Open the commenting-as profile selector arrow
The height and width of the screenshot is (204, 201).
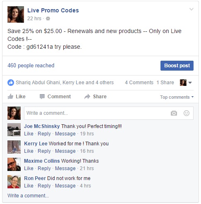pos(190,83)
